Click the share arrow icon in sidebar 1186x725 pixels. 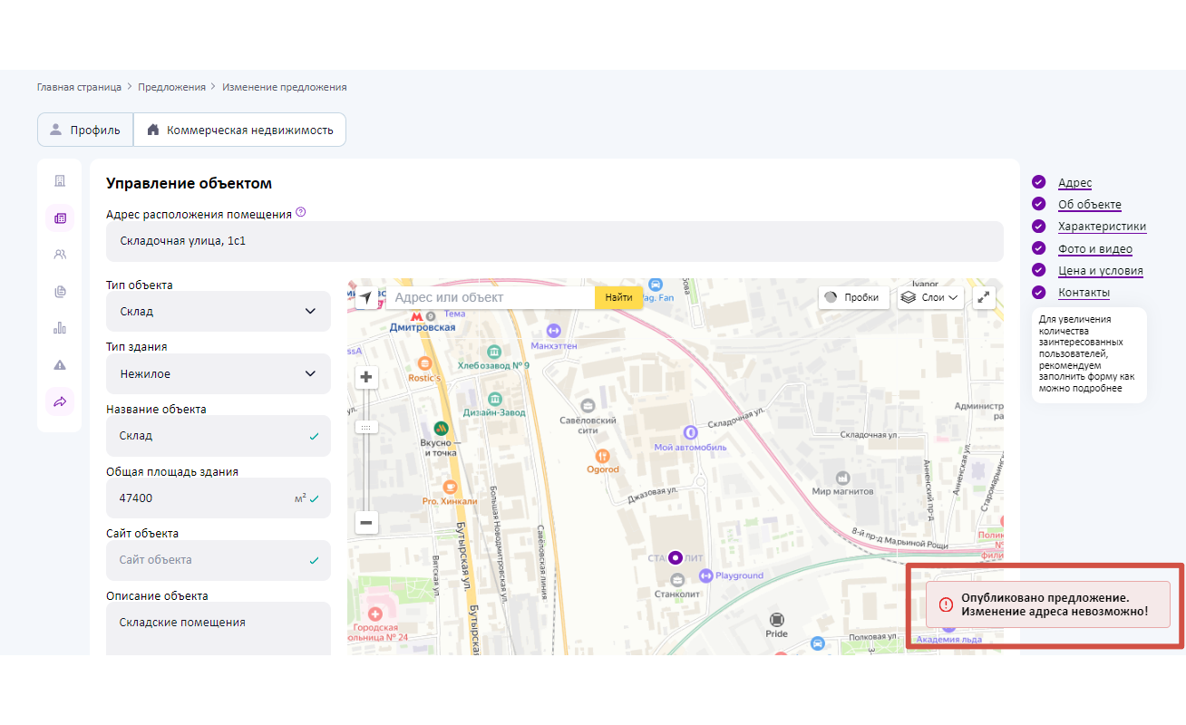[x=60, y=401]
